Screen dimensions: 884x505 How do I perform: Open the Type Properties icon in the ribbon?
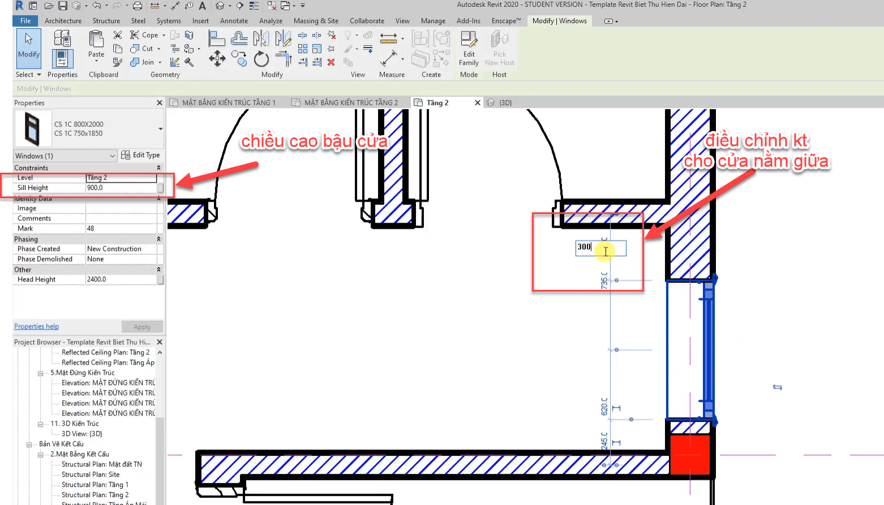click(x=62, y=39)
